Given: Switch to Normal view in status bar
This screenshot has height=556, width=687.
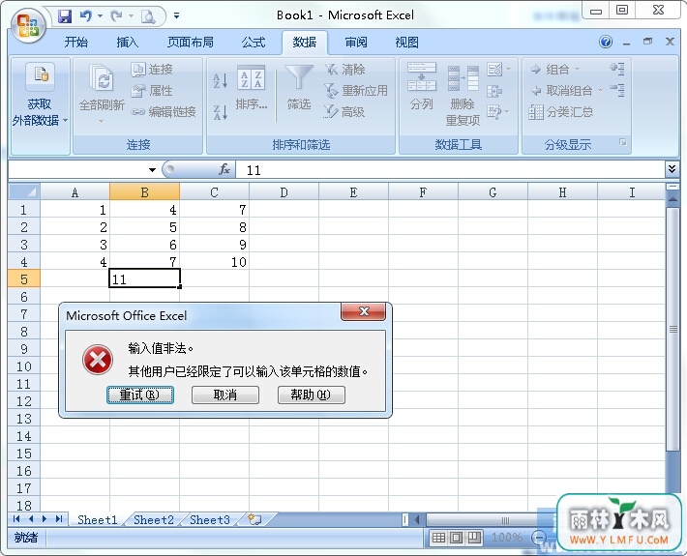Looking at the screenshot, I should point(438,538).
